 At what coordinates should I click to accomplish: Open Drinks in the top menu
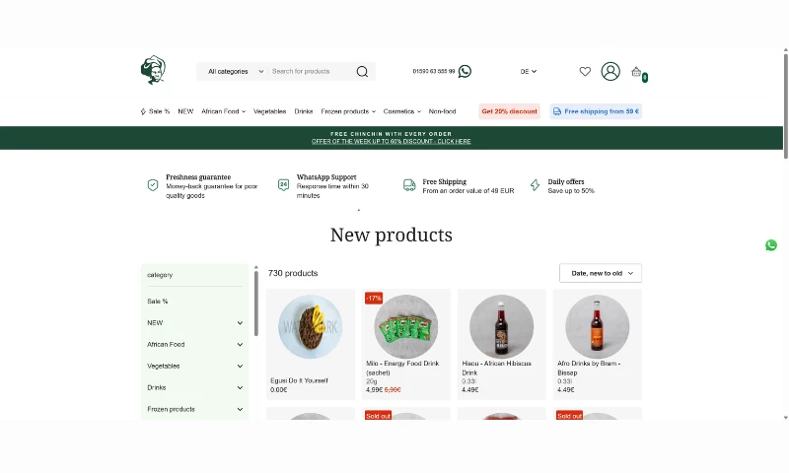(304, 111)
